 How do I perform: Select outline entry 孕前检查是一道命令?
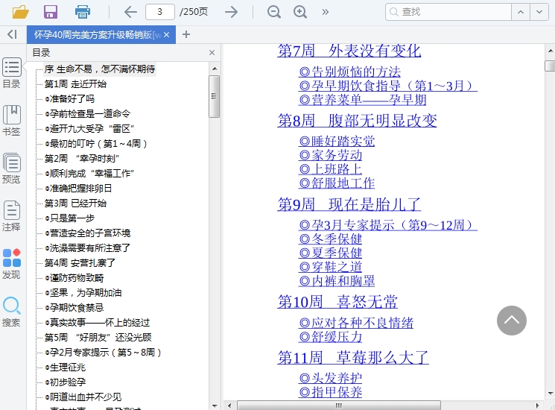88,113
